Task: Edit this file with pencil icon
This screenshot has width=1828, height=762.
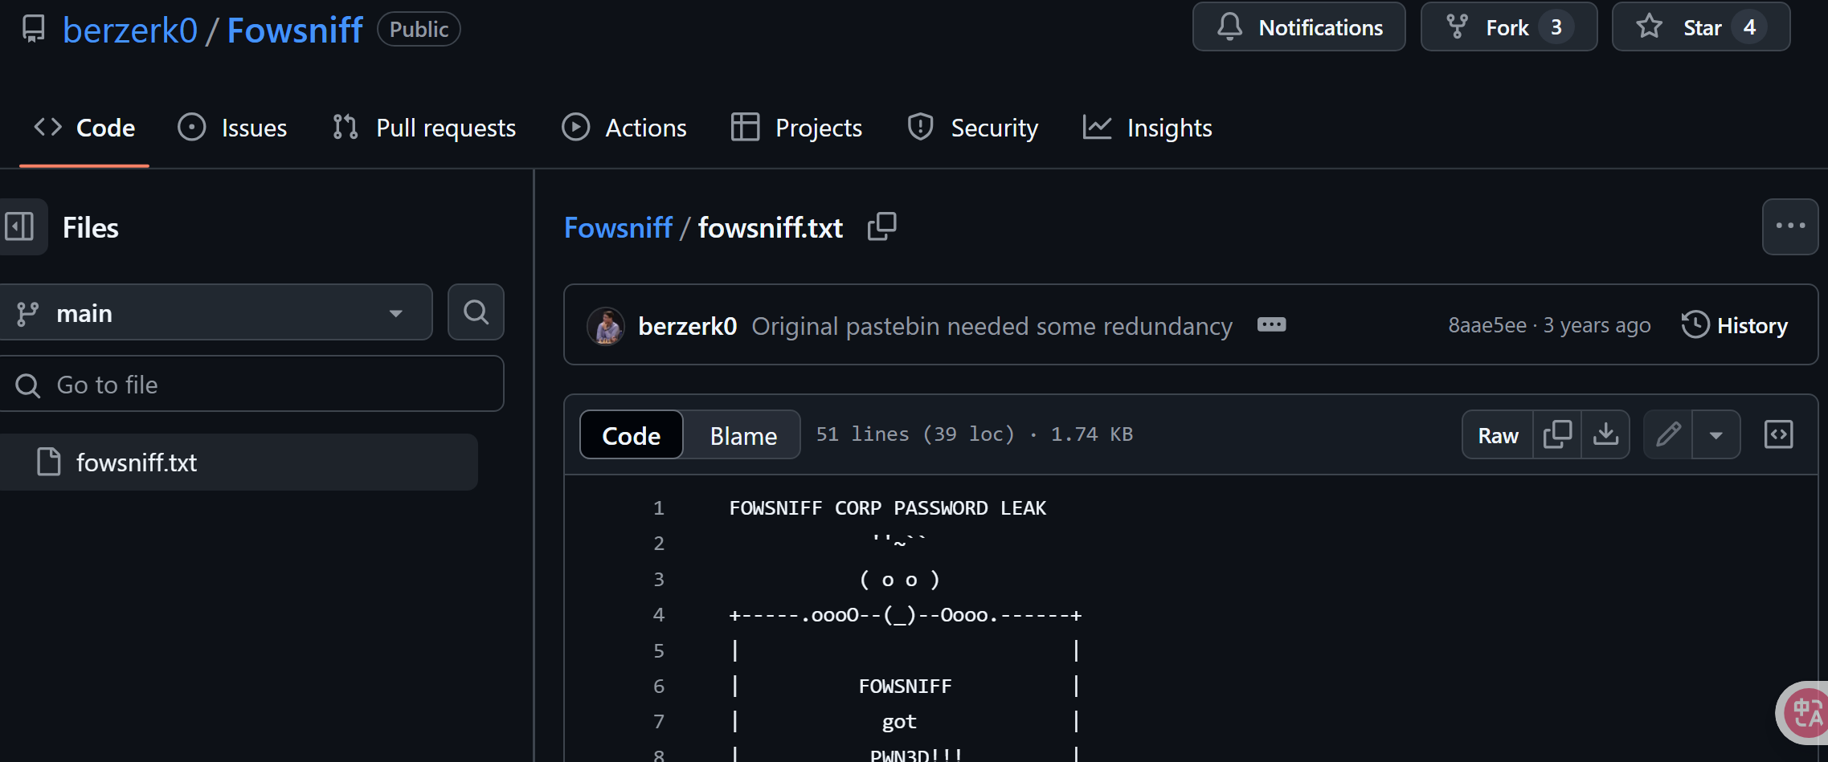Action: click(x=1668, y=434)
